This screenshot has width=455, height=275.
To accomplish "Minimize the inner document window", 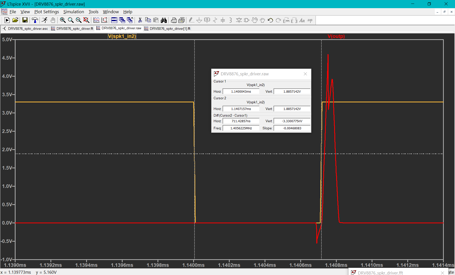I will [x=437, y=12].
